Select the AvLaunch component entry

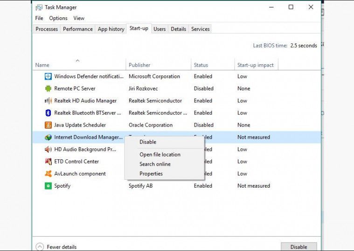coord(80,174)
